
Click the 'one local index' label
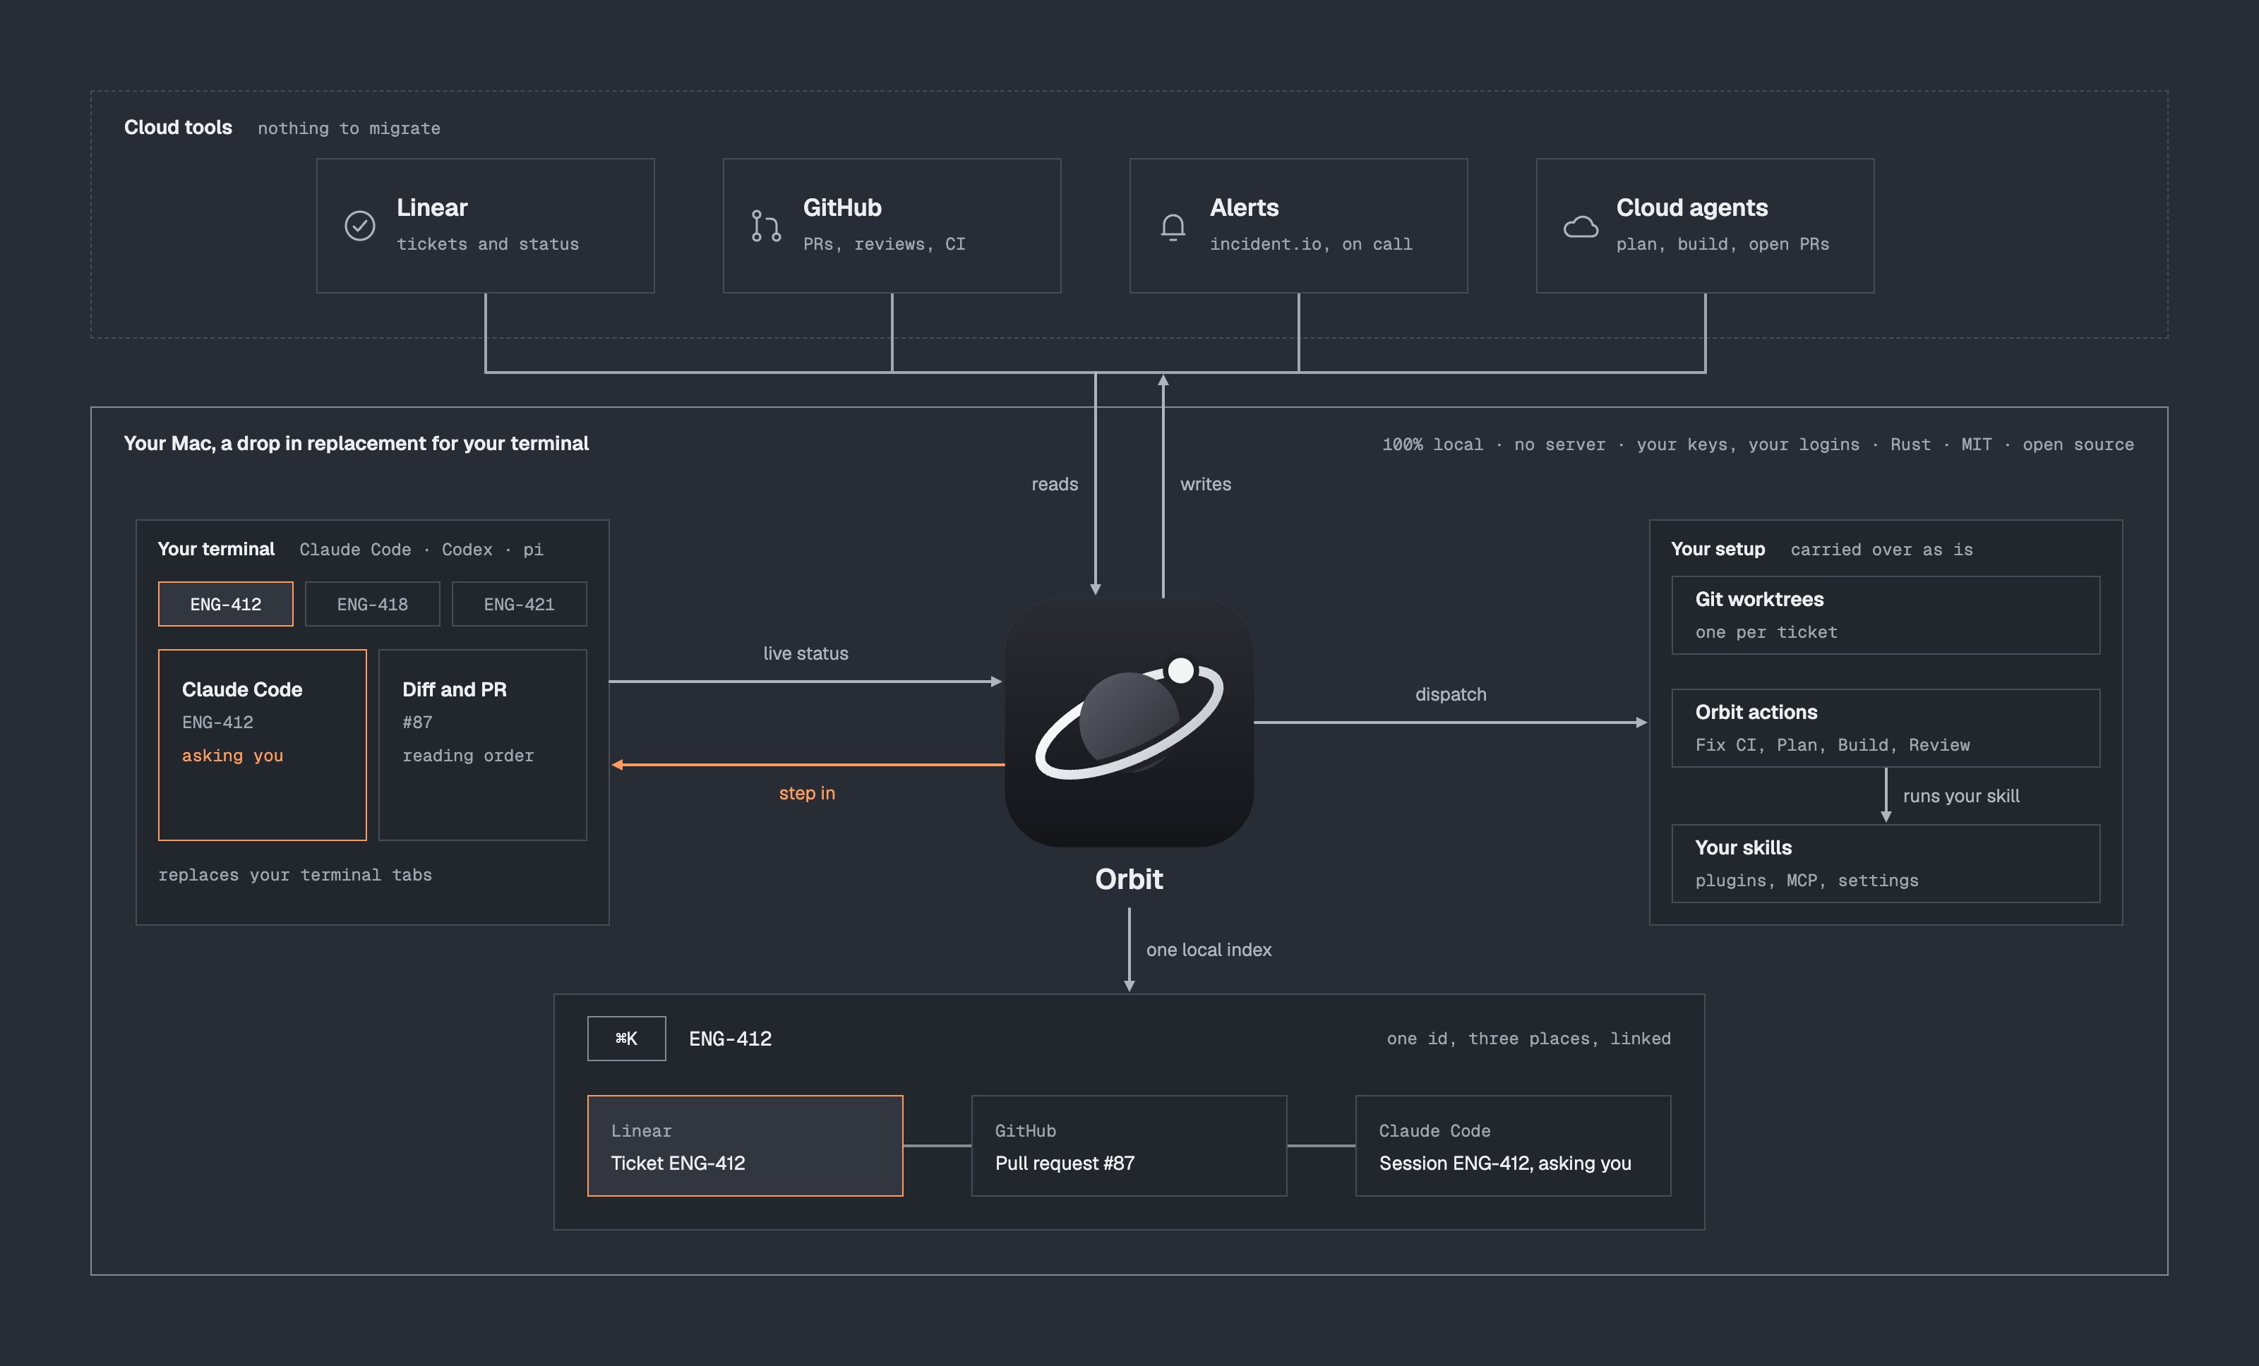click(1209, 949)
